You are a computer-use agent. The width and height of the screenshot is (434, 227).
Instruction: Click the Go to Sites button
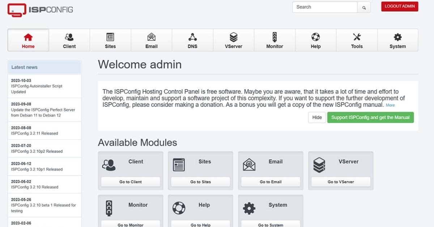click(x=200, y=182)
